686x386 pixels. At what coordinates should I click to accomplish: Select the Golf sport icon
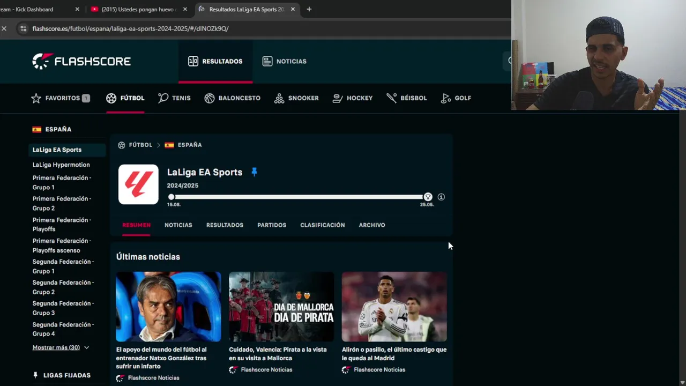pos(456,98)
